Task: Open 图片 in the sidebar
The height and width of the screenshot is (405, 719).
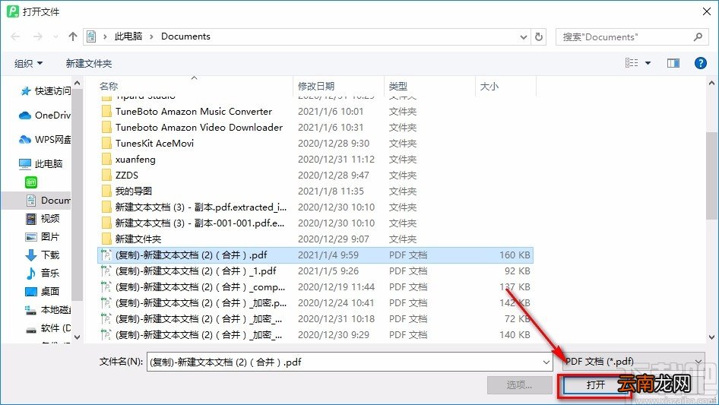Action: (43, 236)
